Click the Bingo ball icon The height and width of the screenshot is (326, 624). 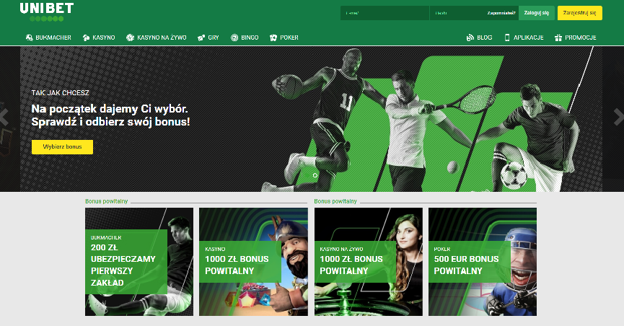[234, 38]
